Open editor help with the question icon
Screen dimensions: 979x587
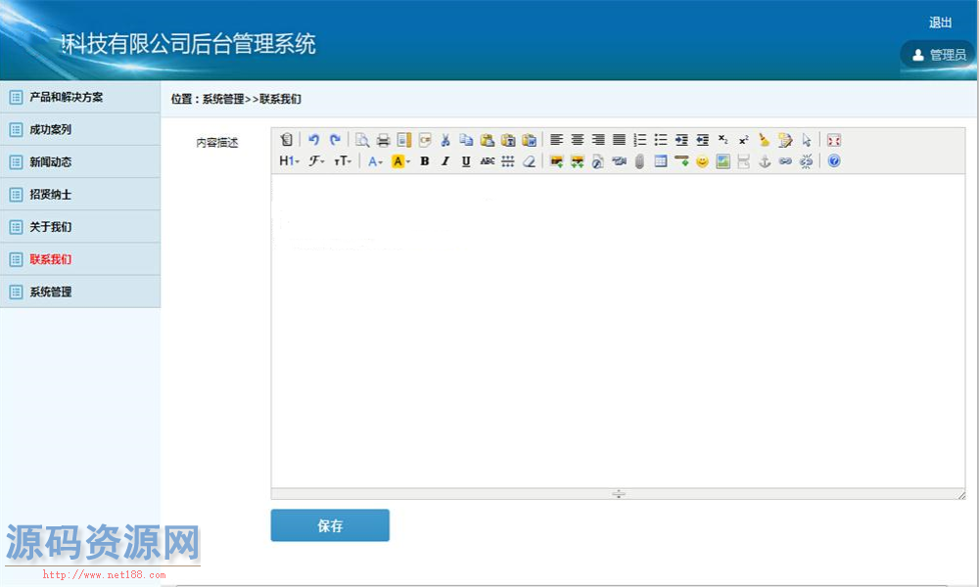coord(833,161)
